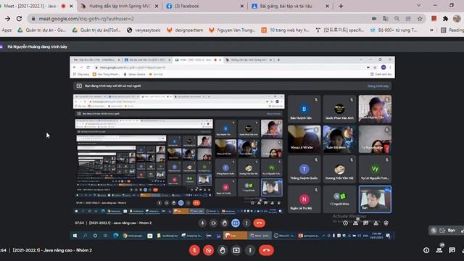Open Nguyen Van Trung bookmark
Screen dimensions: 464x261
point(232,30)
